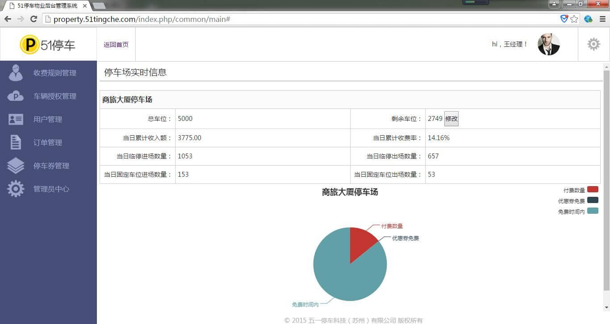Screen dimensions: 610x324
Task: Bookmark page with the star icon
Action: tap(574, 19)
